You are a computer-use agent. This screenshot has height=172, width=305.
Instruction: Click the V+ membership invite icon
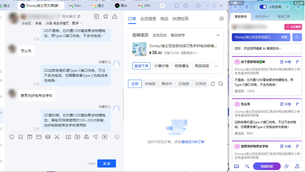point(68,137)
